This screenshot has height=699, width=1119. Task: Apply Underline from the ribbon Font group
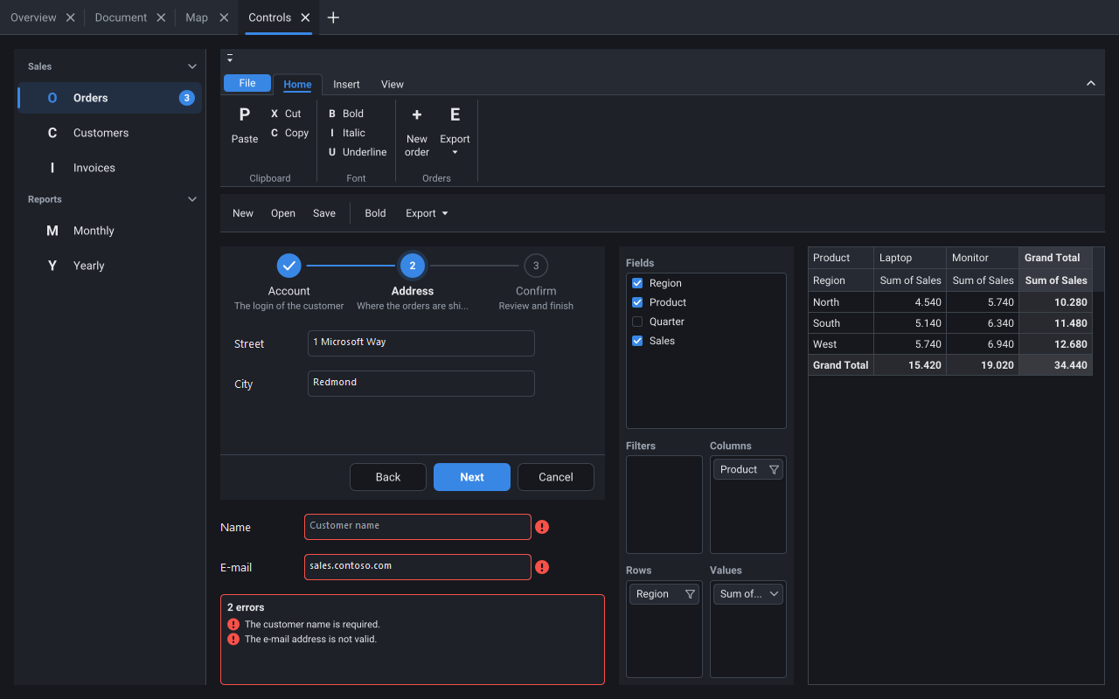[357, 152]
